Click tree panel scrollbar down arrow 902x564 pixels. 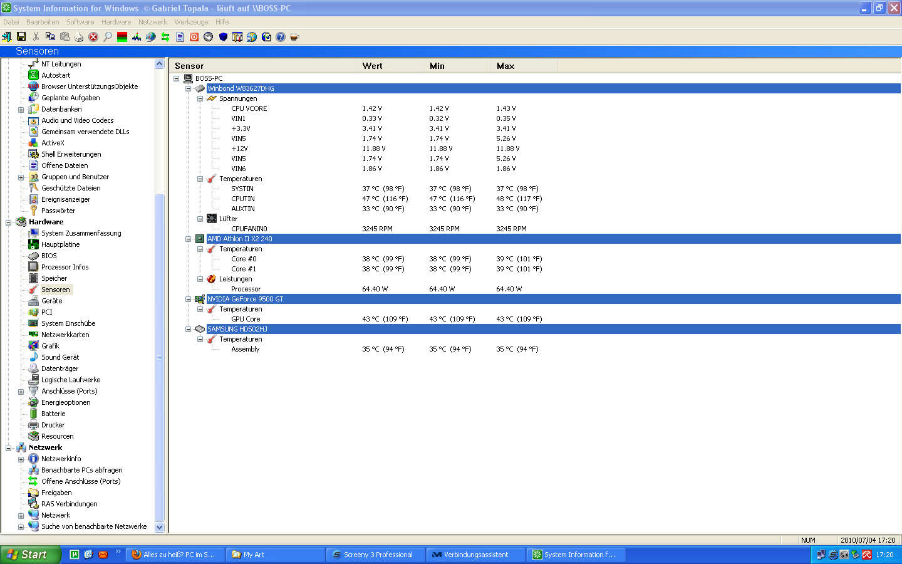[159, 527]
